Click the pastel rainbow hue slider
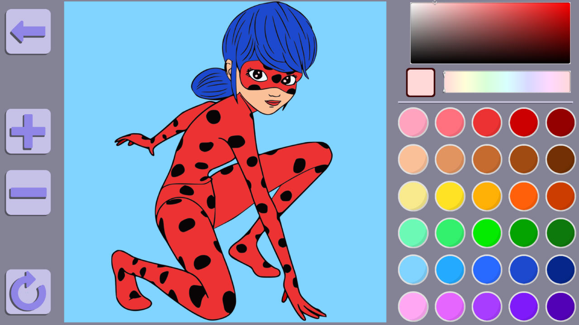The height and width of the screenshot is (325, 579). [x=507, y=82]
